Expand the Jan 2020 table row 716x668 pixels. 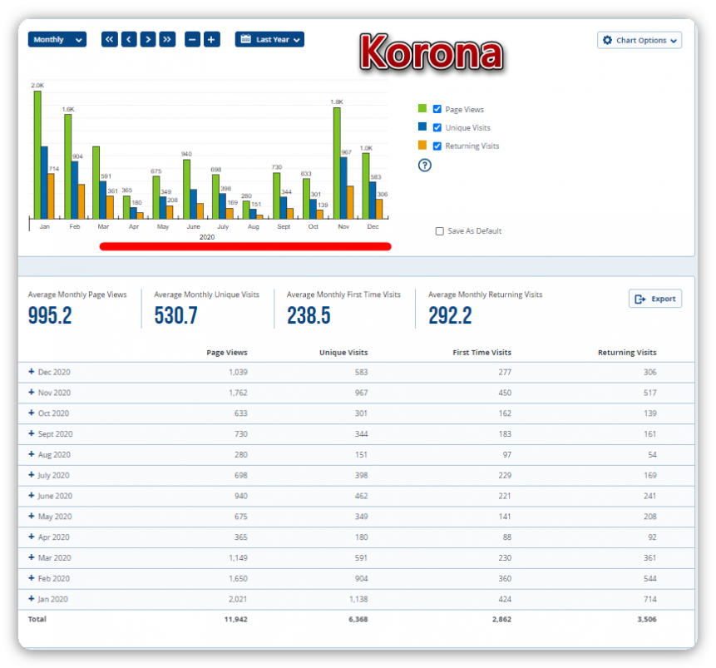(x=32, y=599)
